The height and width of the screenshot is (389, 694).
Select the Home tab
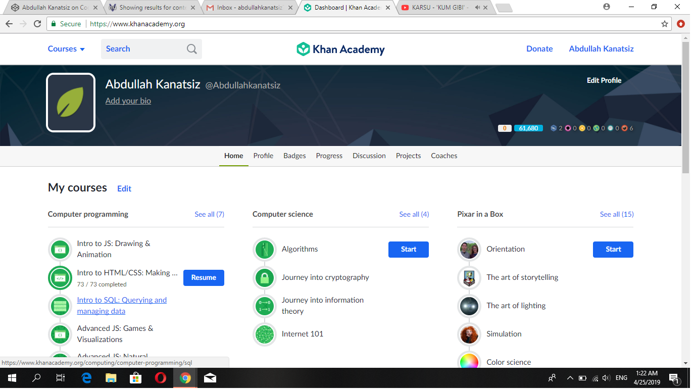[234, 156]
